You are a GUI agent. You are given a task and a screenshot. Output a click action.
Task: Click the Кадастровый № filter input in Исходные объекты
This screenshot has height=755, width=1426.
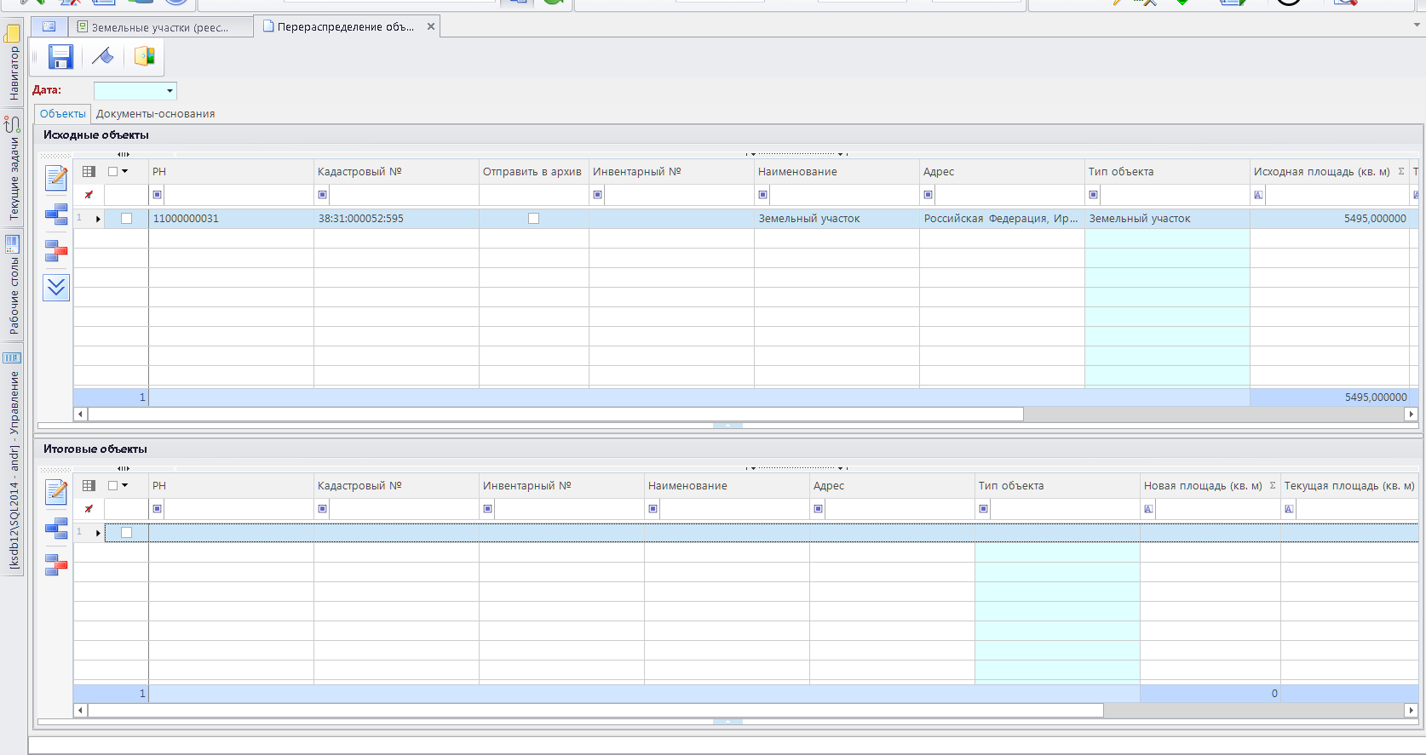404,195
